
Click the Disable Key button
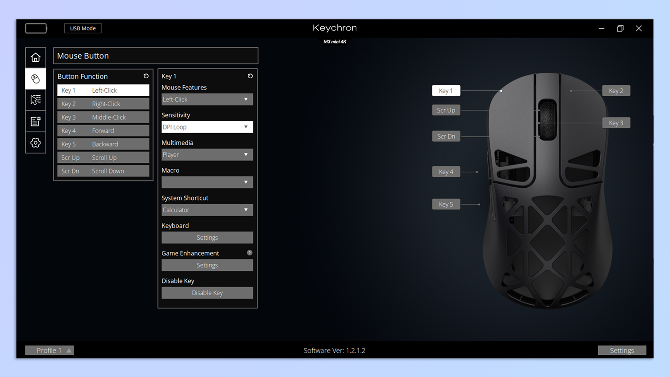(x=207, y=293)
